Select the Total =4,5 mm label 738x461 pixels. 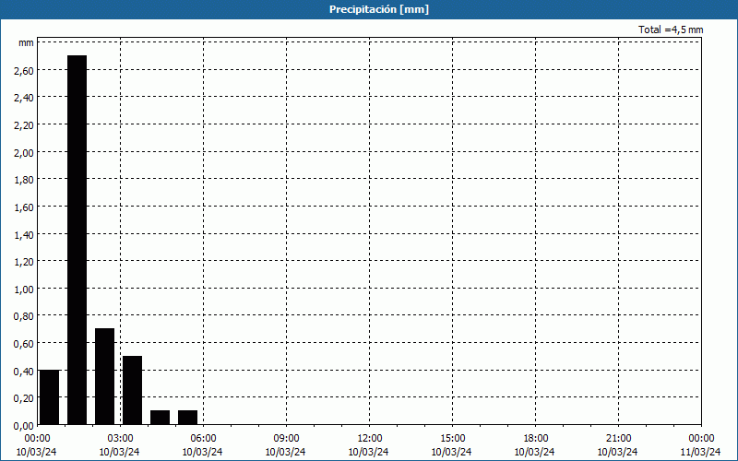click(x=671, y=30)
